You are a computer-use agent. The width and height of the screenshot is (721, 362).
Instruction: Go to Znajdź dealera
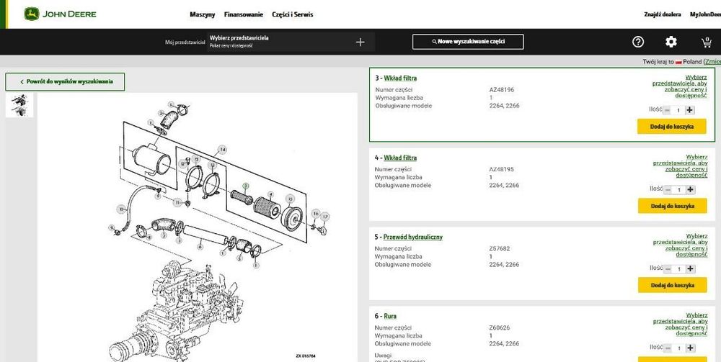click(x=663, y=14)
